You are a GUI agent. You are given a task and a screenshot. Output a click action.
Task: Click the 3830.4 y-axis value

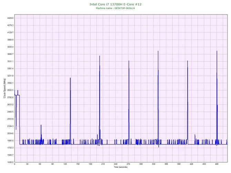pyautogui.click(x=10, y=47)
